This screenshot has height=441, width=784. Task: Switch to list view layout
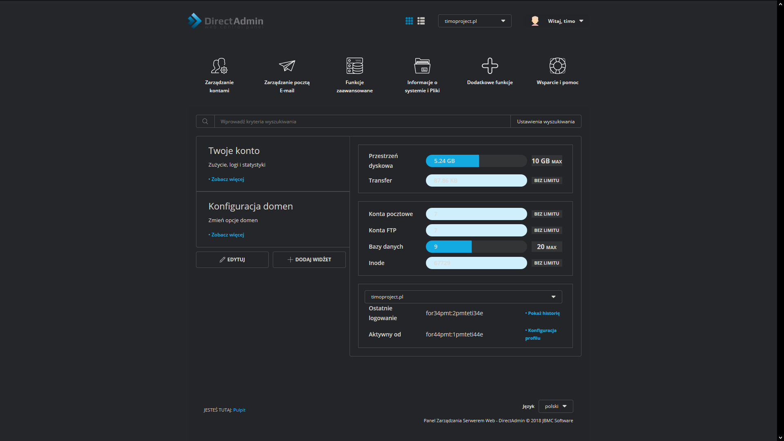click(421, 21)
